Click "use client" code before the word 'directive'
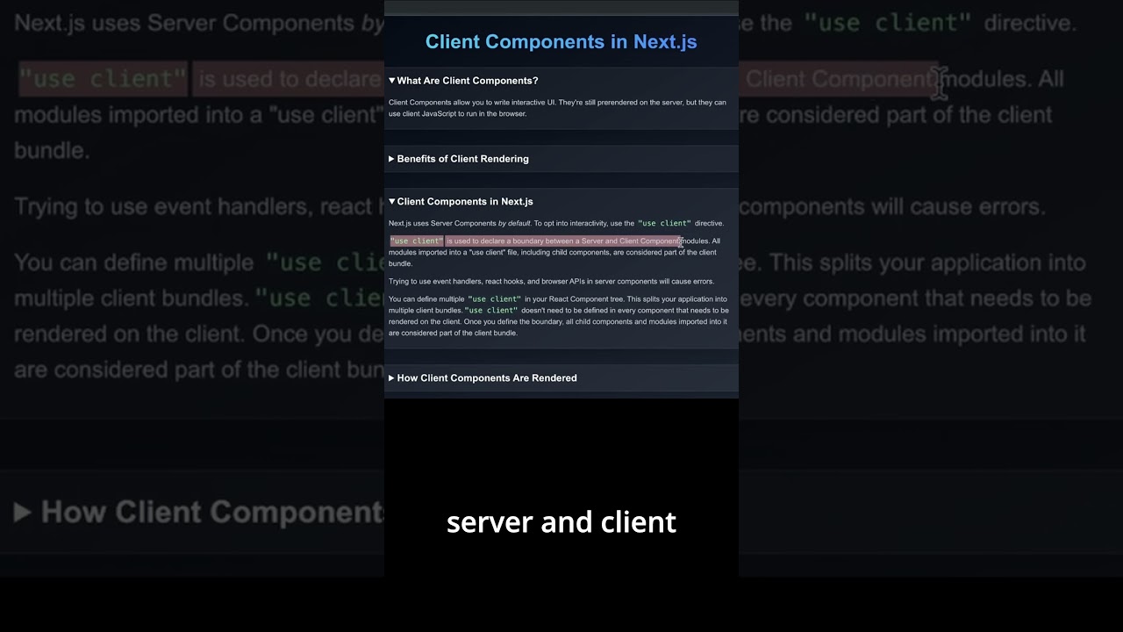1123x632 pixels. [664, 224]
